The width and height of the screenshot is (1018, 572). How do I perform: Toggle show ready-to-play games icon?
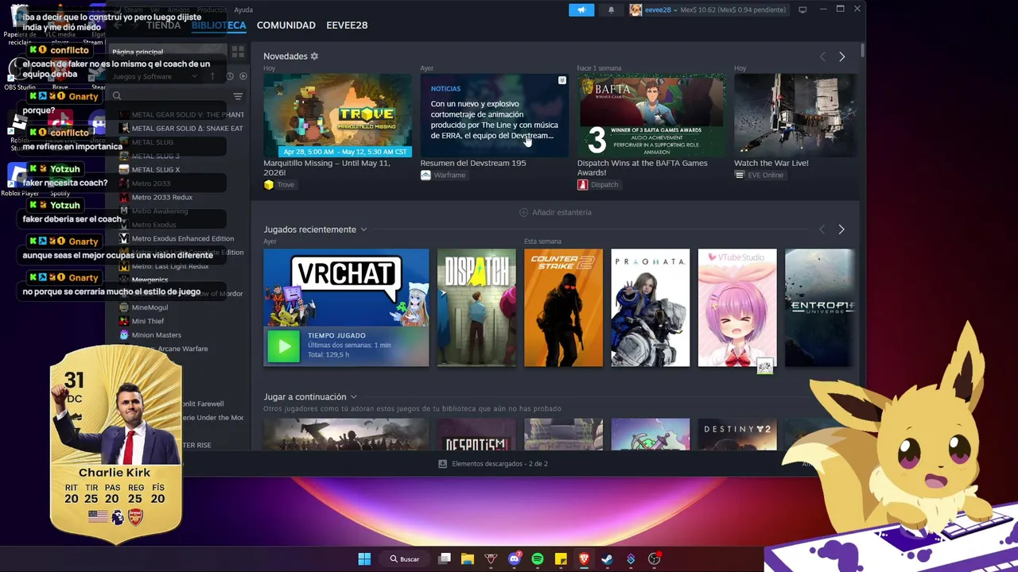[x=243, y=76]
